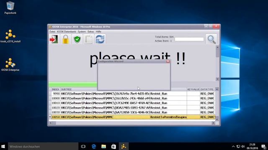This screenshot has height=150, width=268.
Task: Click RestrictToPermittedSnapins cell
Action: click(x=168, y=117)
